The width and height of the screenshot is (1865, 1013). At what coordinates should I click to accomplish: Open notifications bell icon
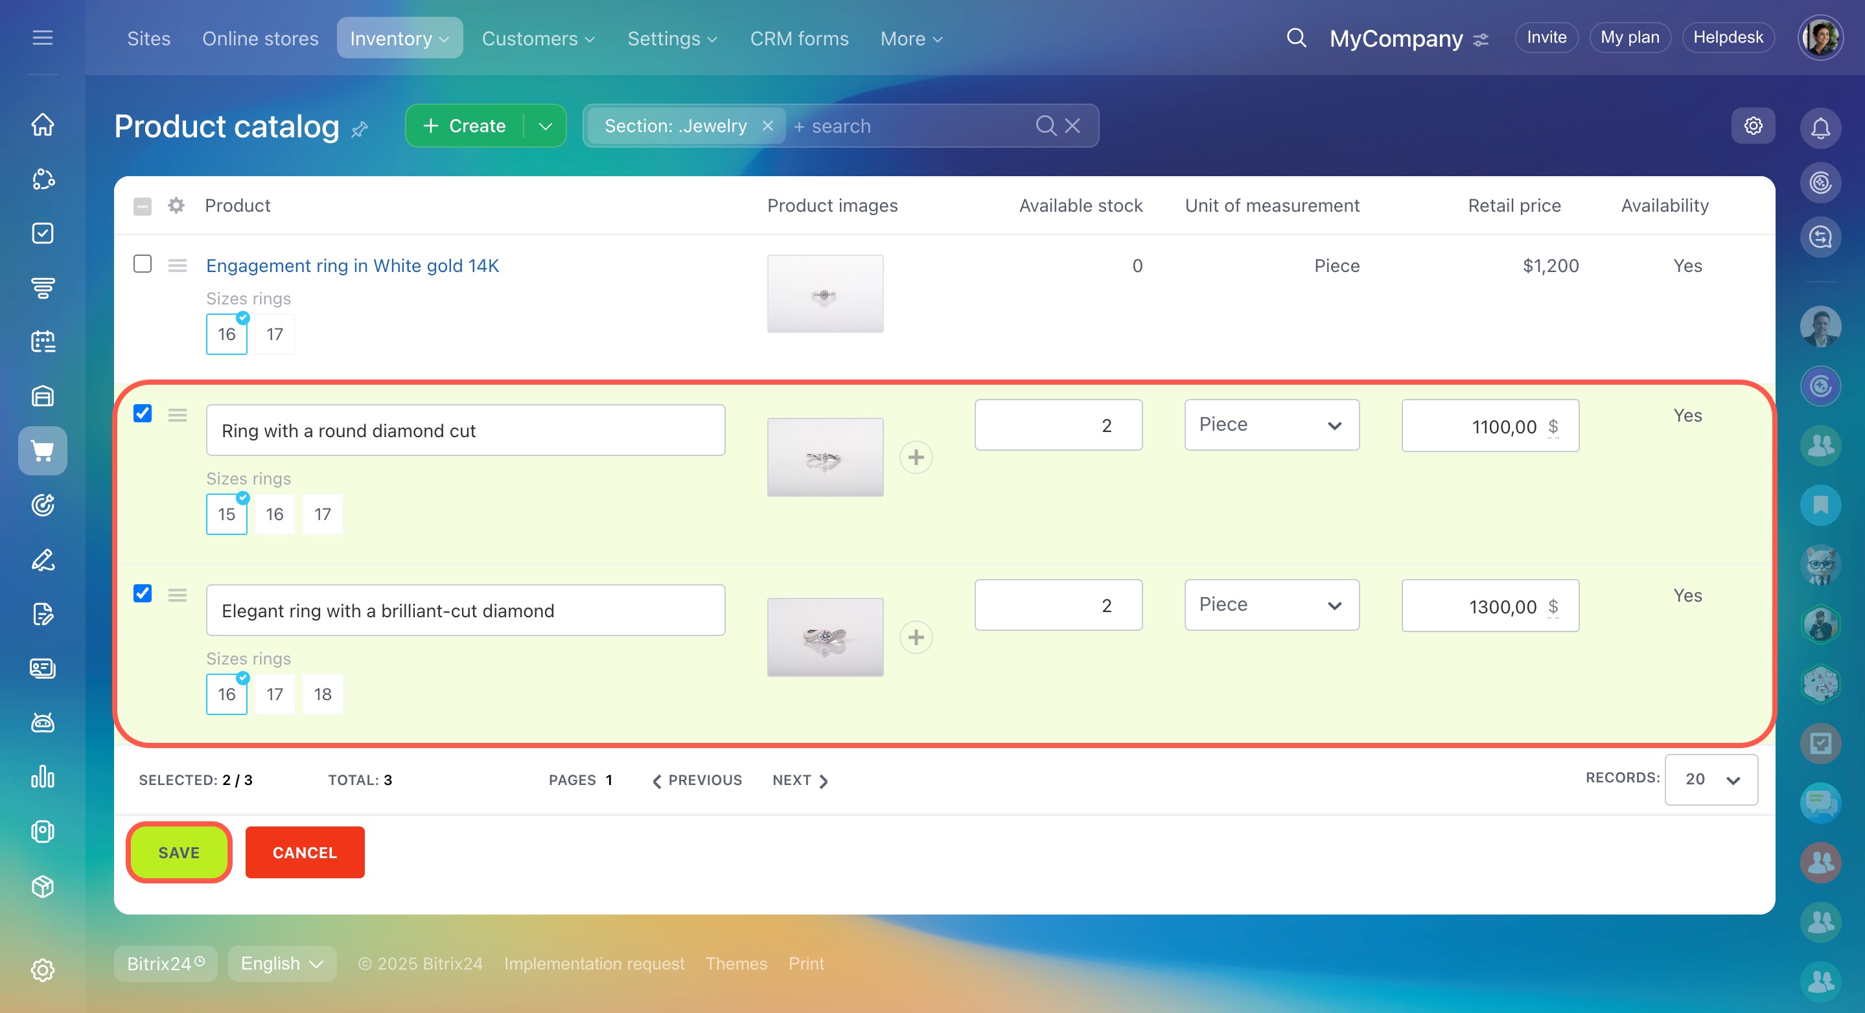click(1820, 128)
